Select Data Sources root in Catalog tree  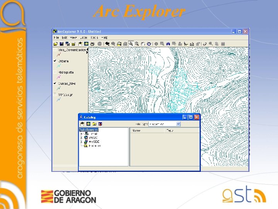[x=89, y=130]
